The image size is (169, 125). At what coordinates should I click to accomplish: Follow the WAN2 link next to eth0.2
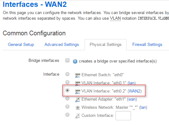(x=135, y=91)
